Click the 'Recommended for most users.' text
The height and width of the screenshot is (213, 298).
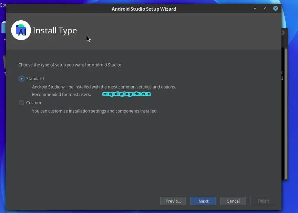[61, 94]
